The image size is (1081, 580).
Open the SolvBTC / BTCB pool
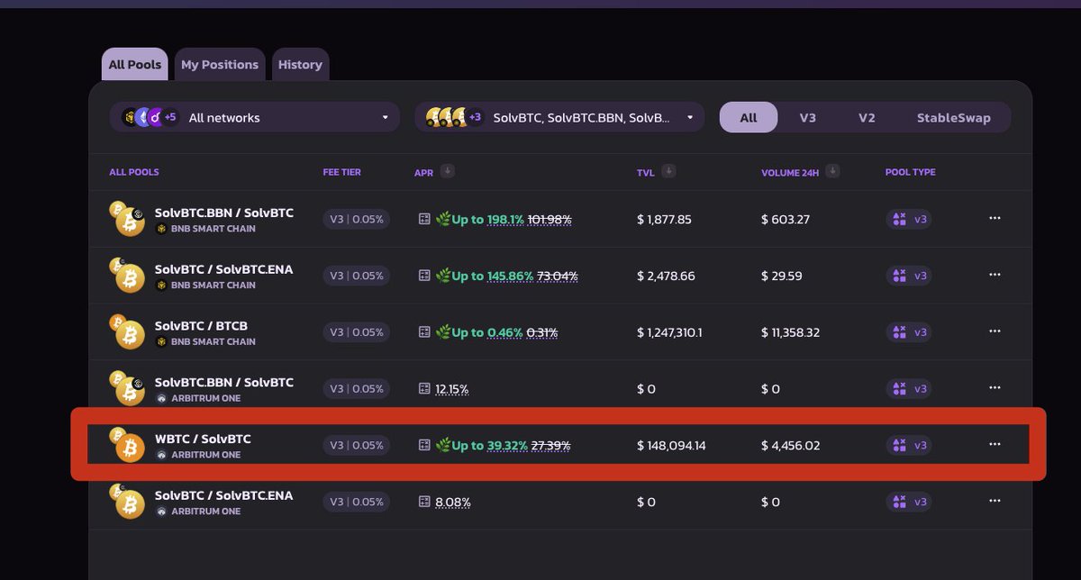pos(201,326)
